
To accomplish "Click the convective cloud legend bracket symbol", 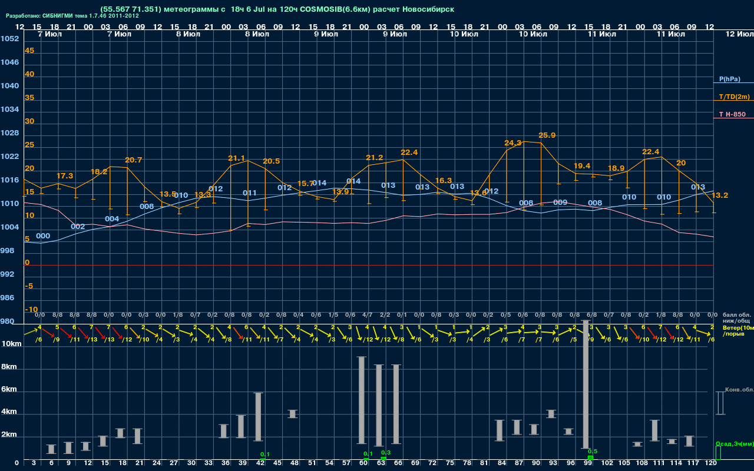I will click(720, 403).
